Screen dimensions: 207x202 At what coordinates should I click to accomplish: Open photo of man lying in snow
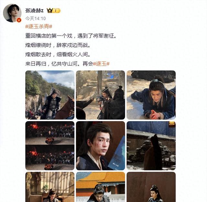coord(151,95)
